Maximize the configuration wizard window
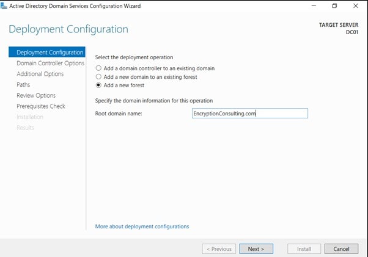Viewport: 368px width, 257px height. (334, 6)
